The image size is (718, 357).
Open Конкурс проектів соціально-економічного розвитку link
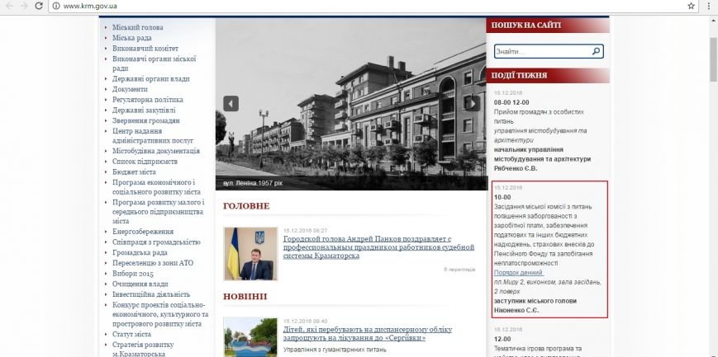tap(160, 314)
